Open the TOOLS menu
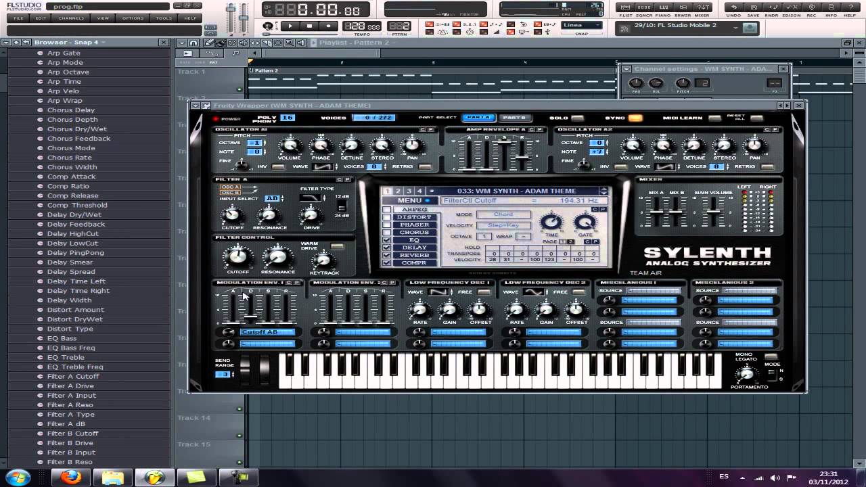 click(x=164, y=18)
